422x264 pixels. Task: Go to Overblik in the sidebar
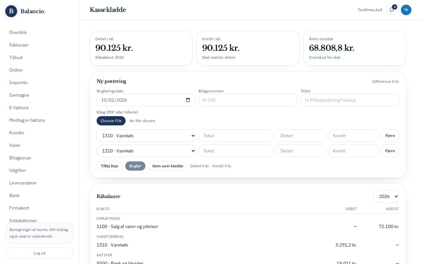coord(40,32)
